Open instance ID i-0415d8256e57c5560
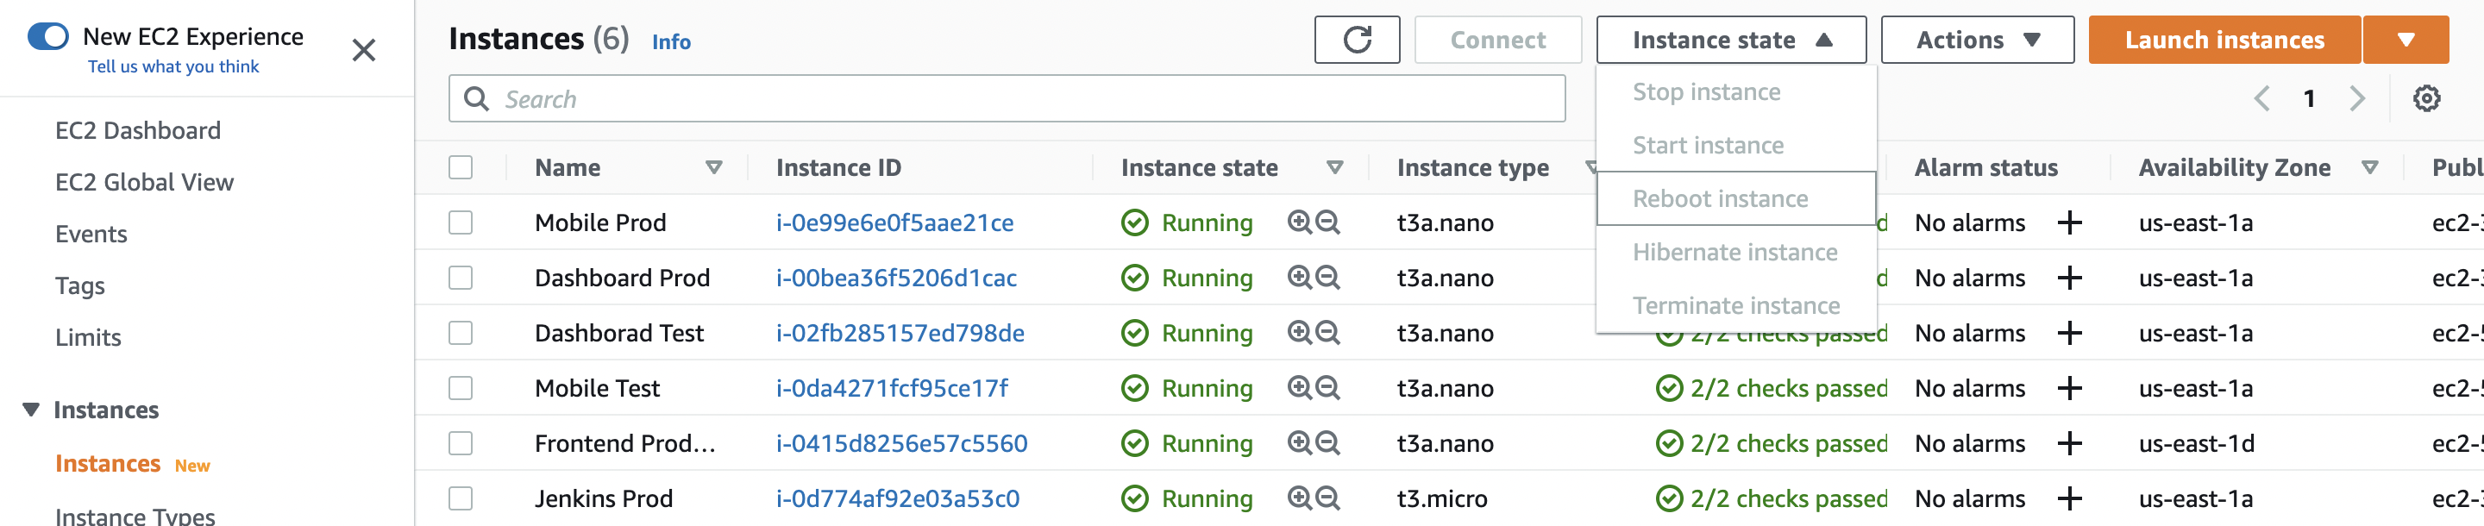The image size is (2484, 526). pos(901,443)
